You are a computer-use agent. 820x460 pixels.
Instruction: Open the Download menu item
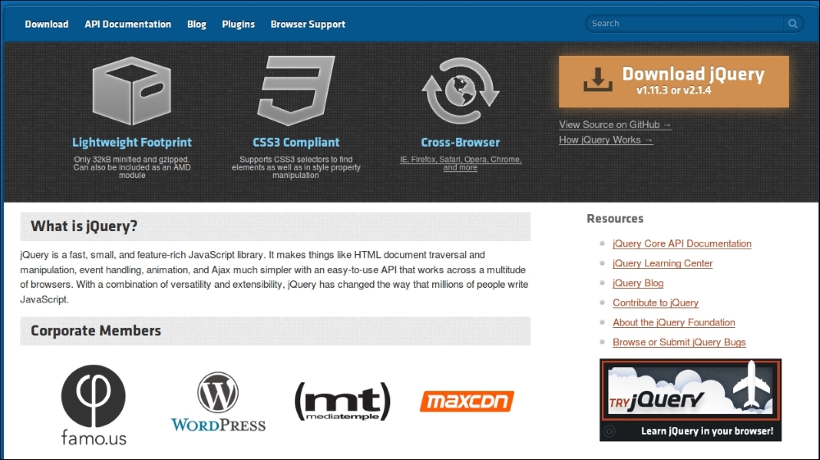click(47, 24)
